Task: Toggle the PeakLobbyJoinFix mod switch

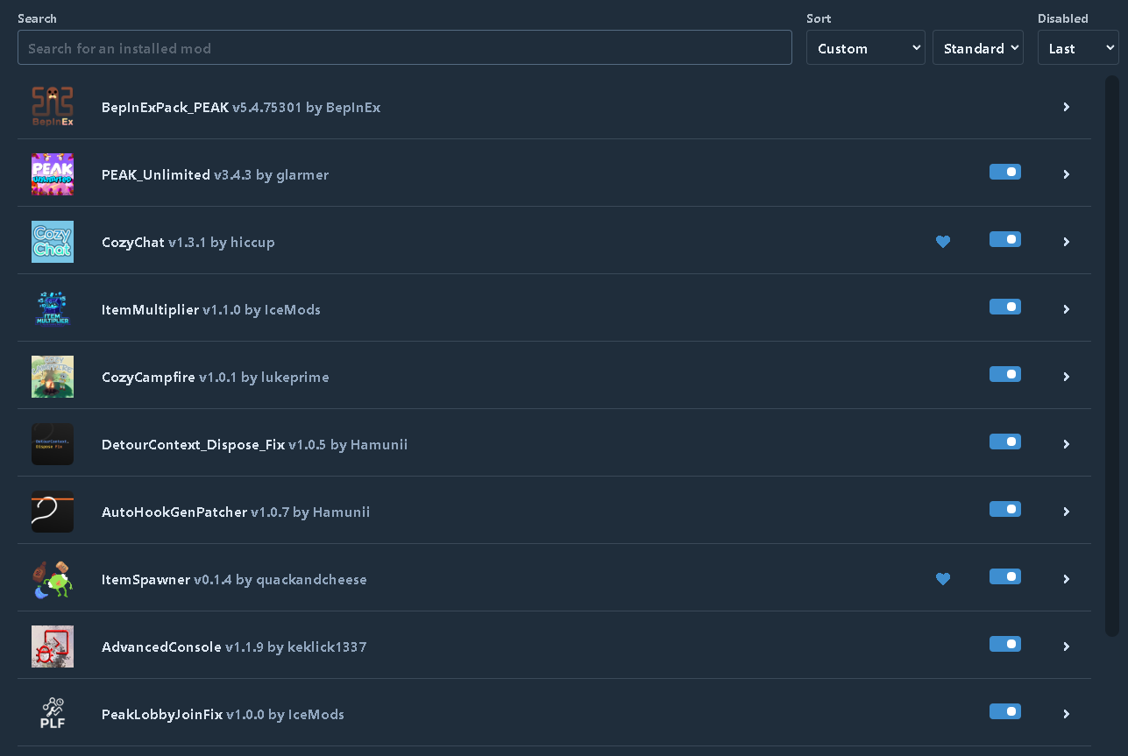Action: click(1005, 712)
